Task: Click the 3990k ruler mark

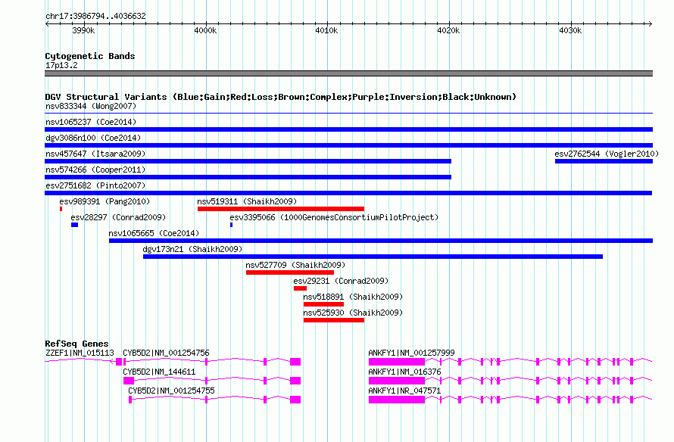Action: coord(83,30)
